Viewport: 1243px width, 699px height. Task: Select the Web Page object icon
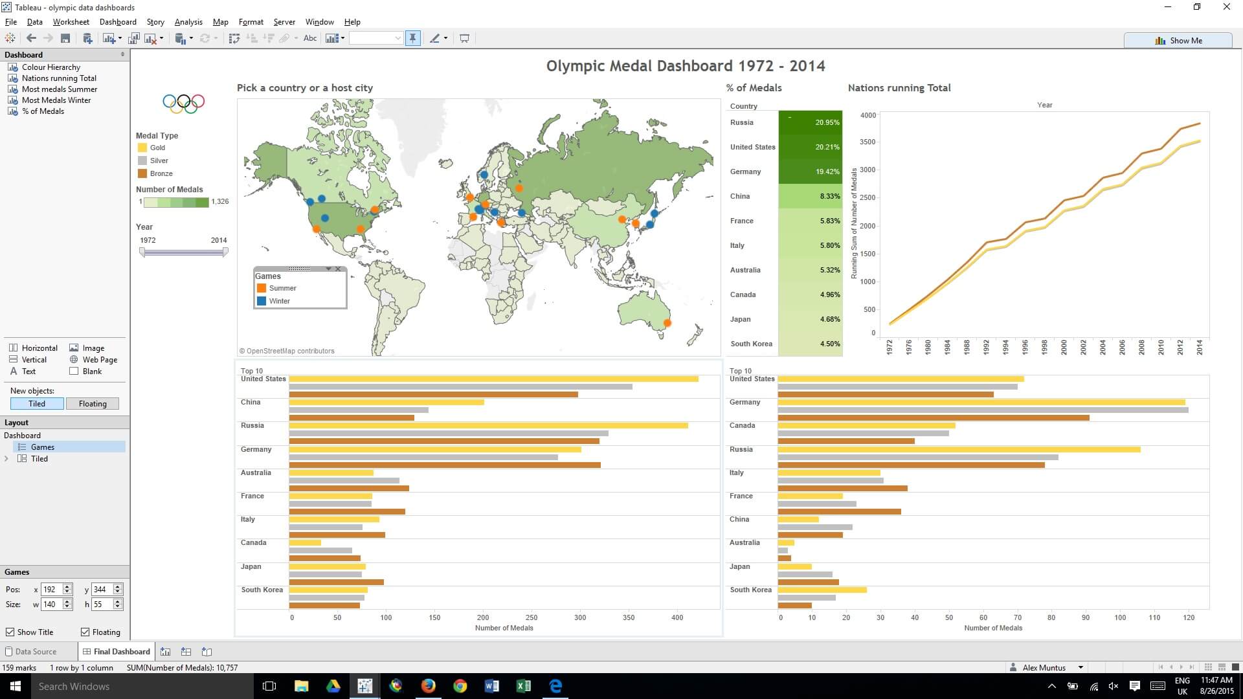74,360
